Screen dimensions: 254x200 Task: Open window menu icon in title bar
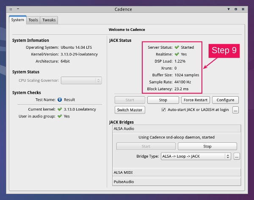[x=11, y=9]
